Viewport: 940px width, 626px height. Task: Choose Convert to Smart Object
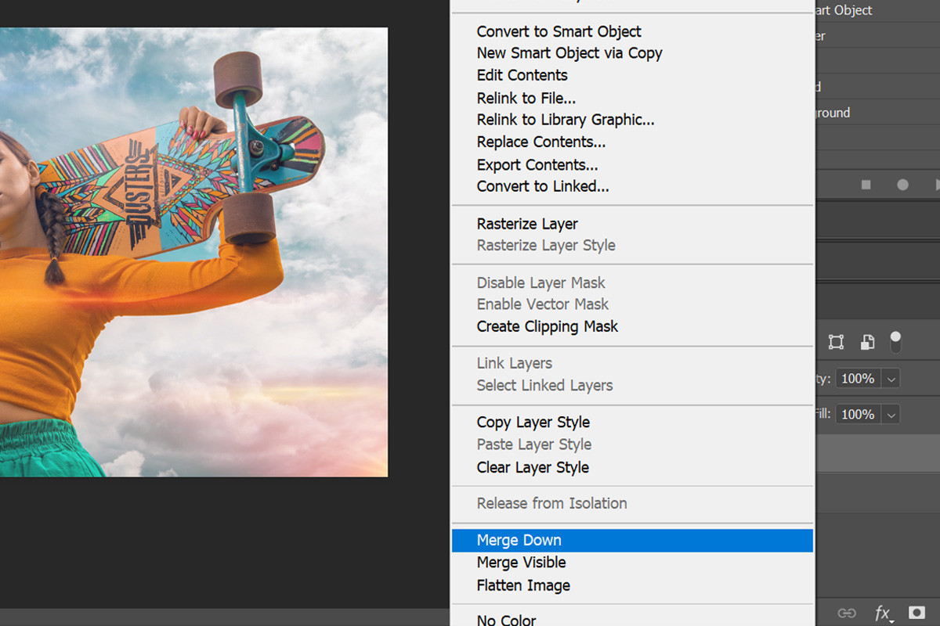[559, 31]
